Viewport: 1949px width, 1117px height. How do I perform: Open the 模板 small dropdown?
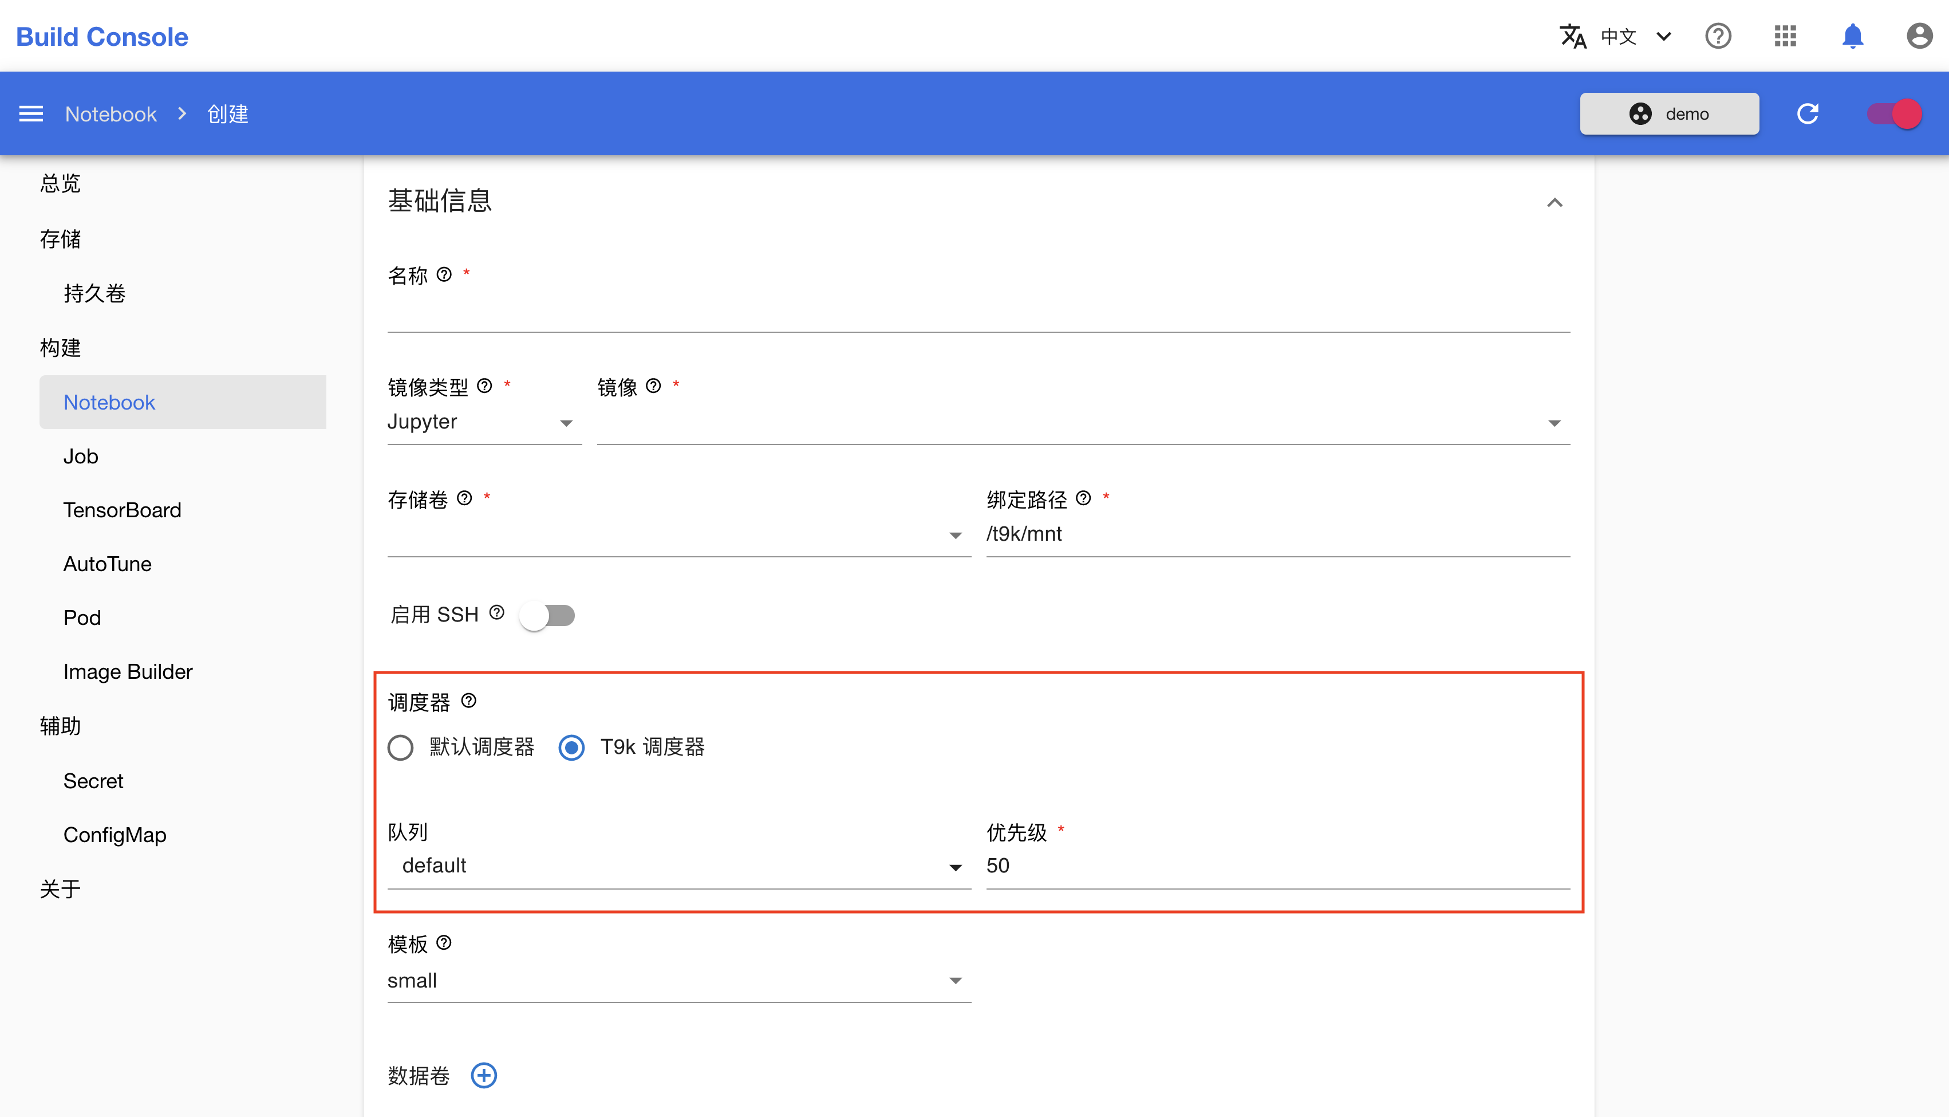tap(679, 981)
